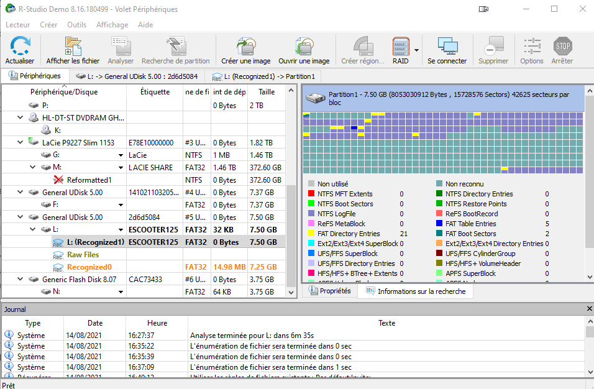Click the LaCie P9227 Slim disk icon
Image resolution: width=594 pixels, height=389 pixels.
(34, 142)
